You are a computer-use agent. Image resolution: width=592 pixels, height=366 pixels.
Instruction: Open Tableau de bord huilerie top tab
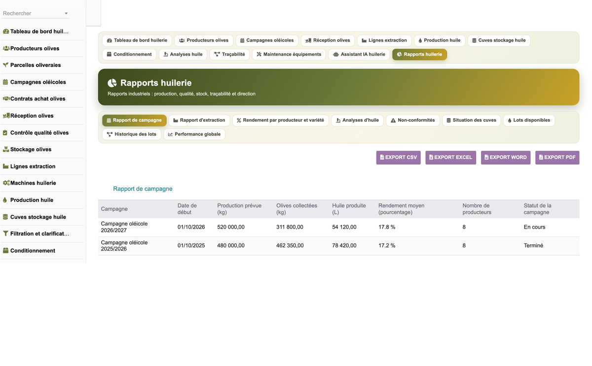coord(137,40)
